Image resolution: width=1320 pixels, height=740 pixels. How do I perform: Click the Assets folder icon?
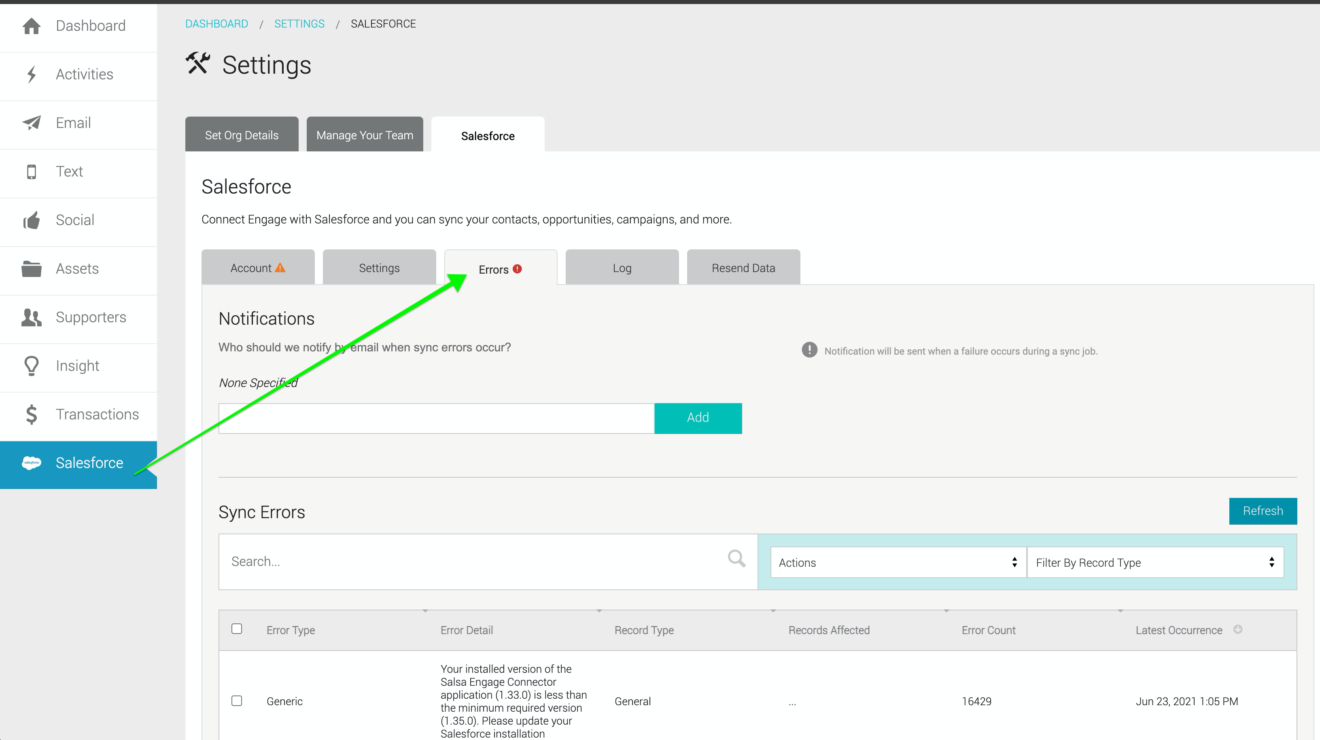click(32, 268)
